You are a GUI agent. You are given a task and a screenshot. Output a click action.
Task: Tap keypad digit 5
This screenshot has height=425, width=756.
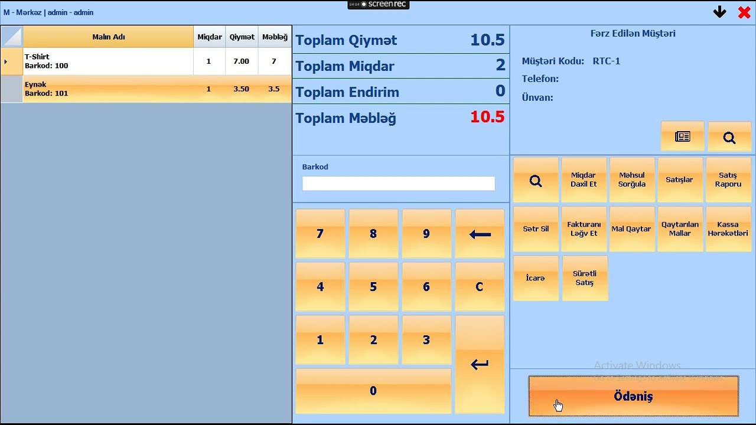373,287
